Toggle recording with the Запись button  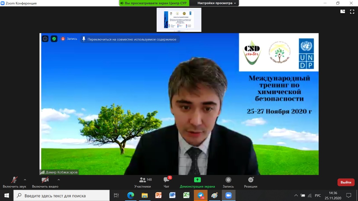(228, 182)
